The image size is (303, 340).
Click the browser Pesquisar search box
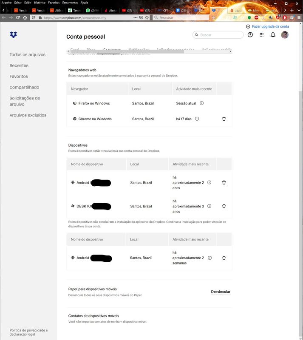[181, 17]
